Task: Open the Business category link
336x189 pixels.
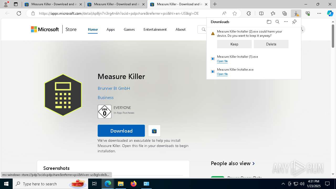Action: coord(106,98)
